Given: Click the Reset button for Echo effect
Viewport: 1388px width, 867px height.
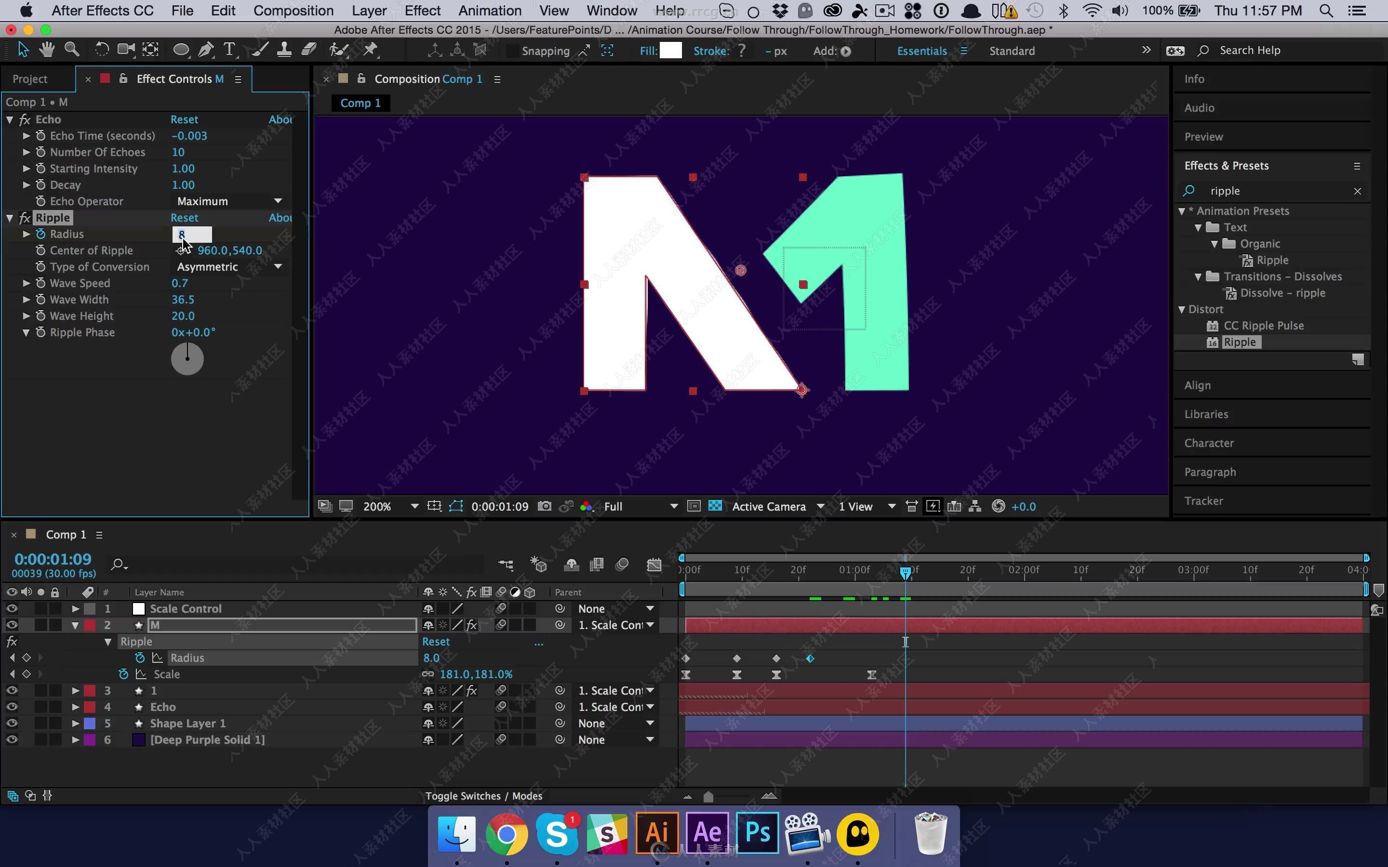Looking at the screenshot, I should click(184, 119).
